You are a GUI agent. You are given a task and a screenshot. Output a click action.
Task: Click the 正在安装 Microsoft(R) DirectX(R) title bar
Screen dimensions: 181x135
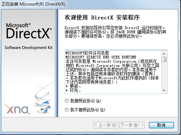[33, 4]
